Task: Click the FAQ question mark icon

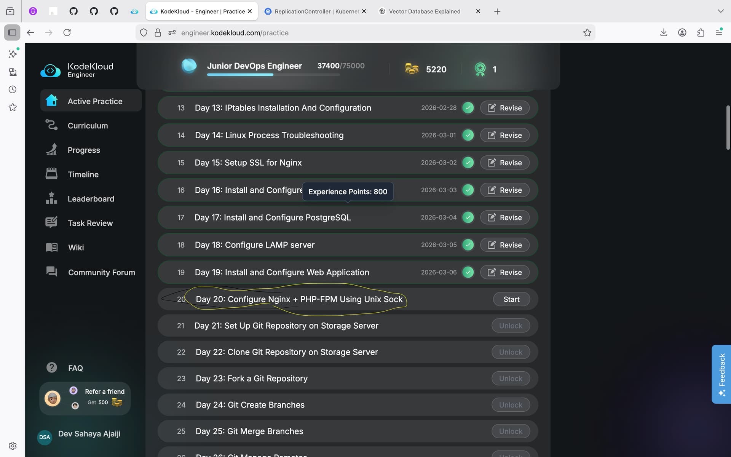Action: [51, 368]
